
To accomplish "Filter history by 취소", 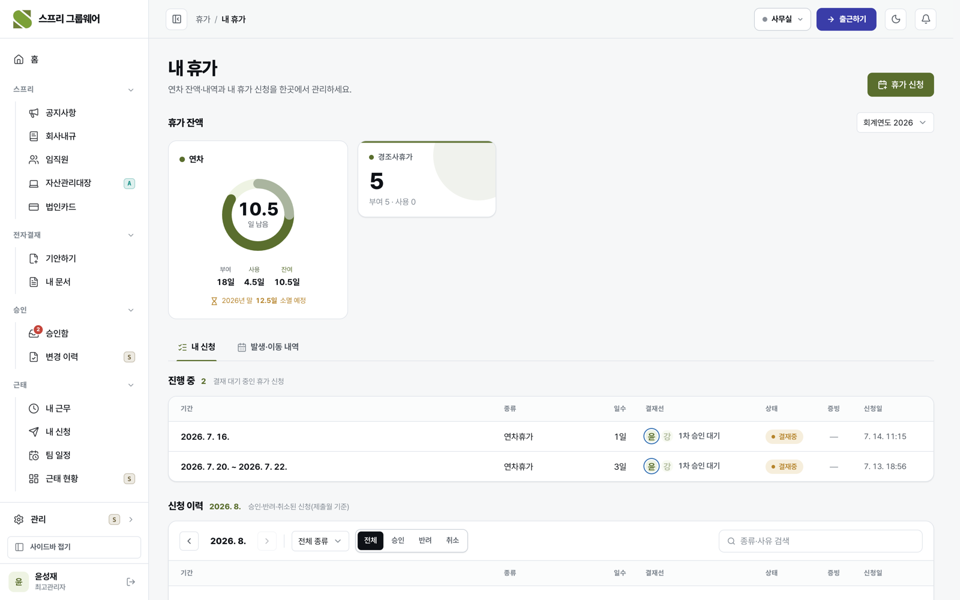I will [452, 541].
